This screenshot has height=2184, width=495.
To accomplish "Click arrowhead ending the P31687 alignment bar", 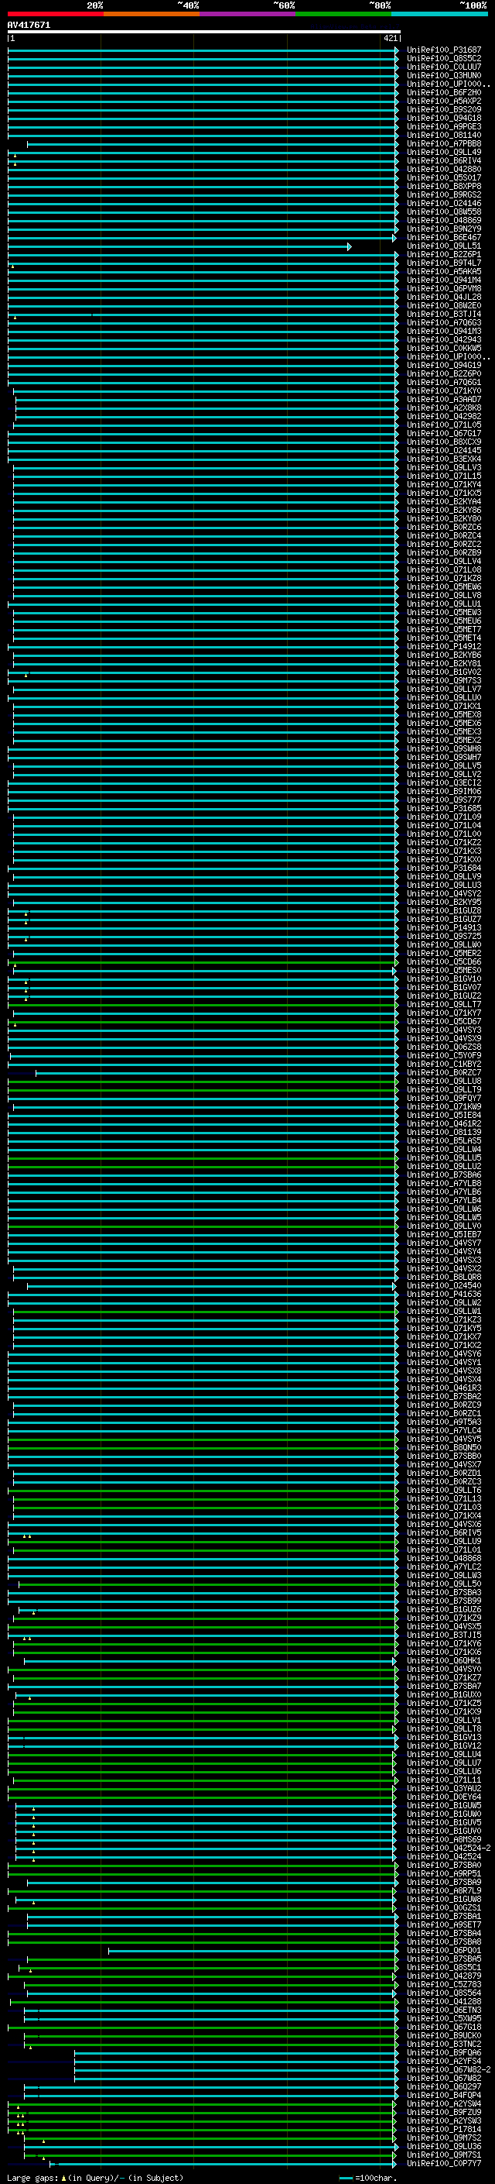I will [x=396, y=51].
